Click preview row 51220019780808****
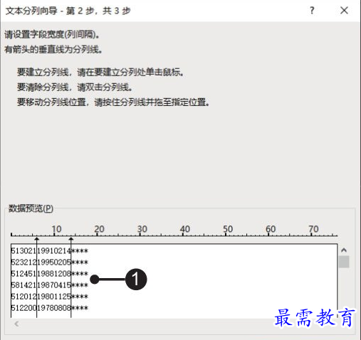The height and width of the screenshot is (340, 361). click(x=50, y=308)
